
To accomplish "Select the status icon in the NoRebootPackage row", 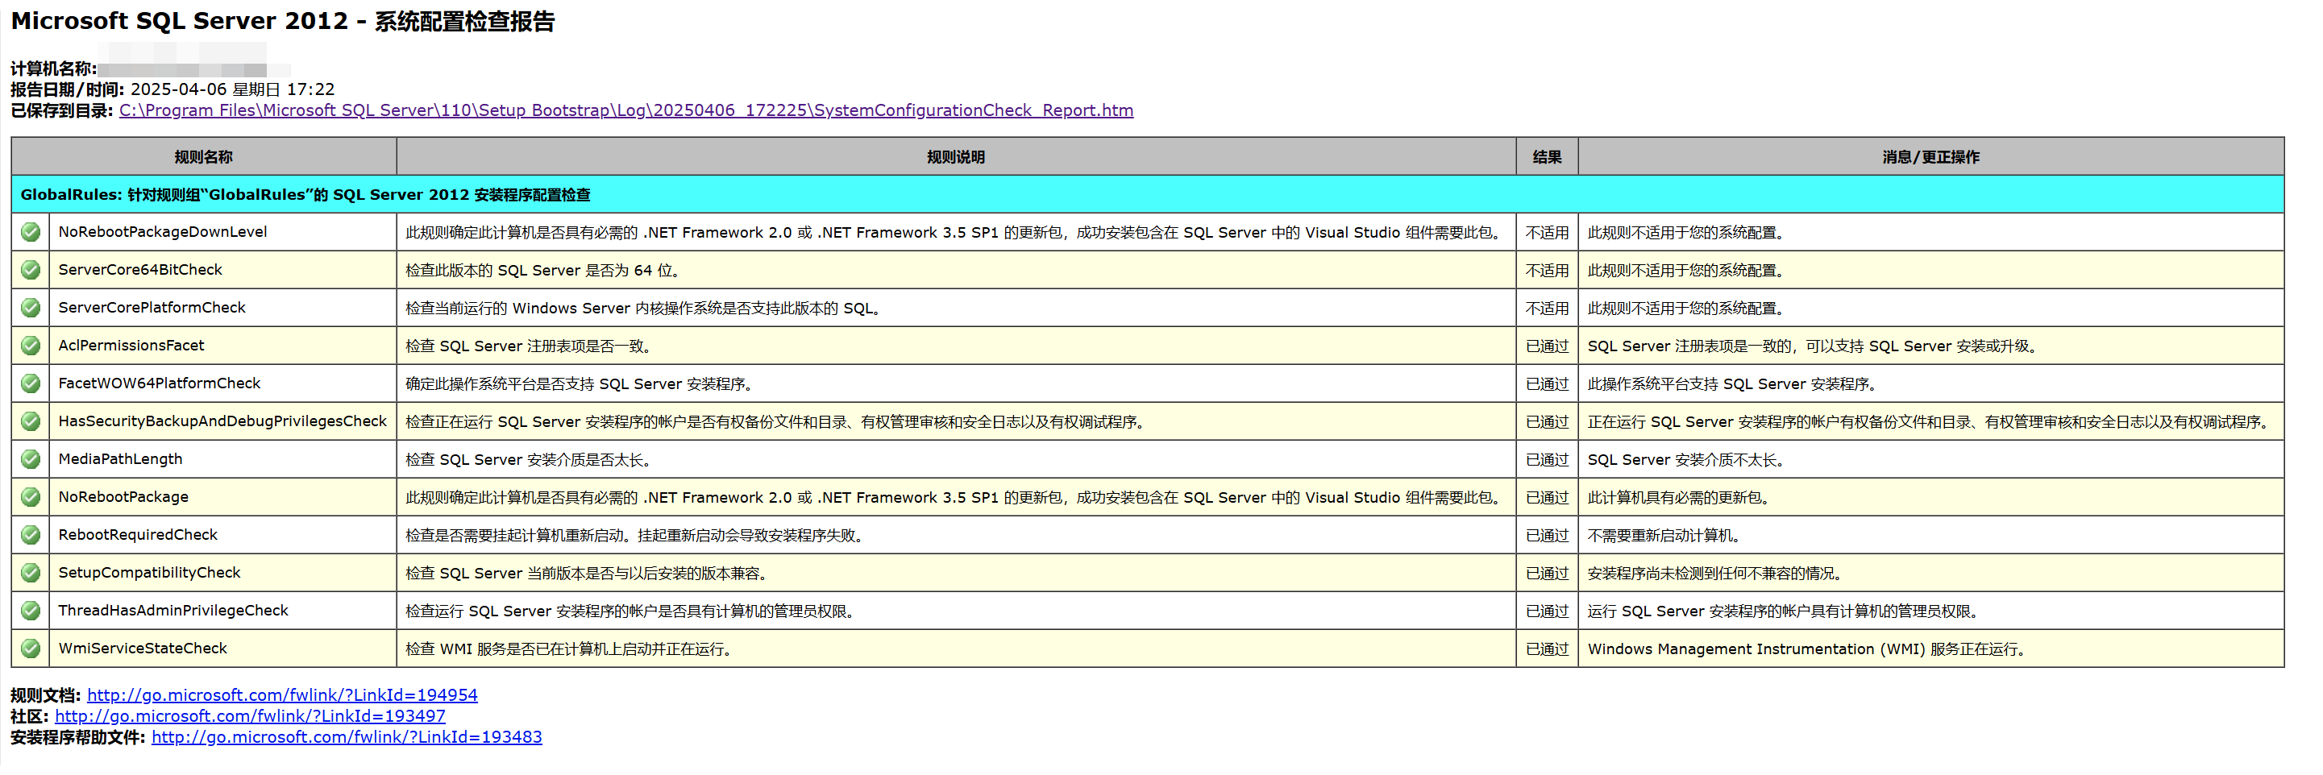I will tap(31, 497).
